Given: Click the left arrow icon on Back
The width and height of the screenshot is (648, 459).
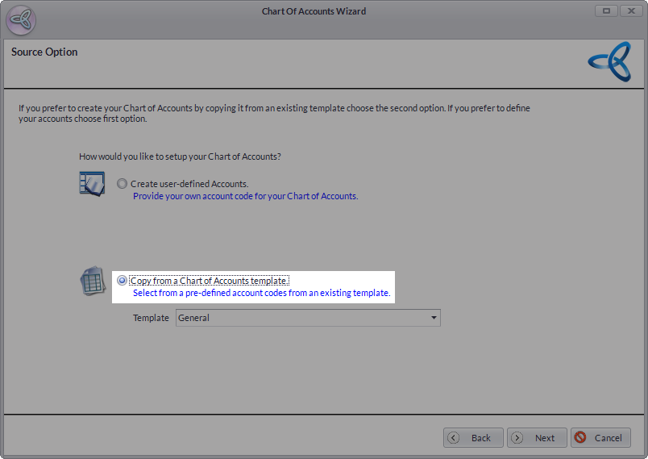Looking at the screenshot, I should [454, 438].
